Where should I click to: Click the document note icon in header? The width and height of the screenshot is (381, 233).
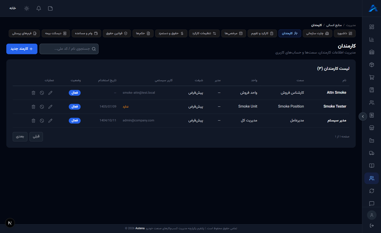point(50,8)
